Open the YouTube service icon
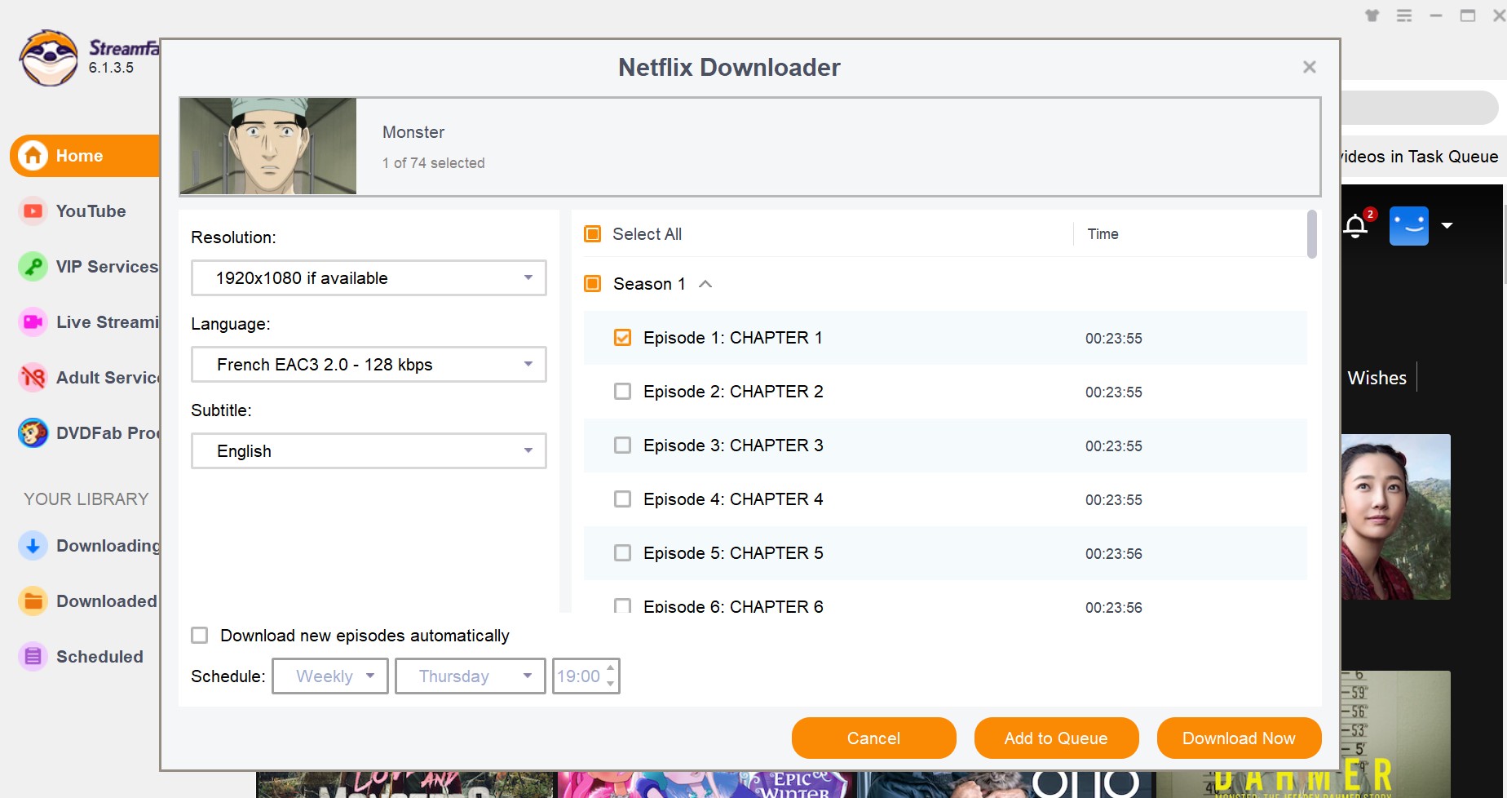 point(33,211)
